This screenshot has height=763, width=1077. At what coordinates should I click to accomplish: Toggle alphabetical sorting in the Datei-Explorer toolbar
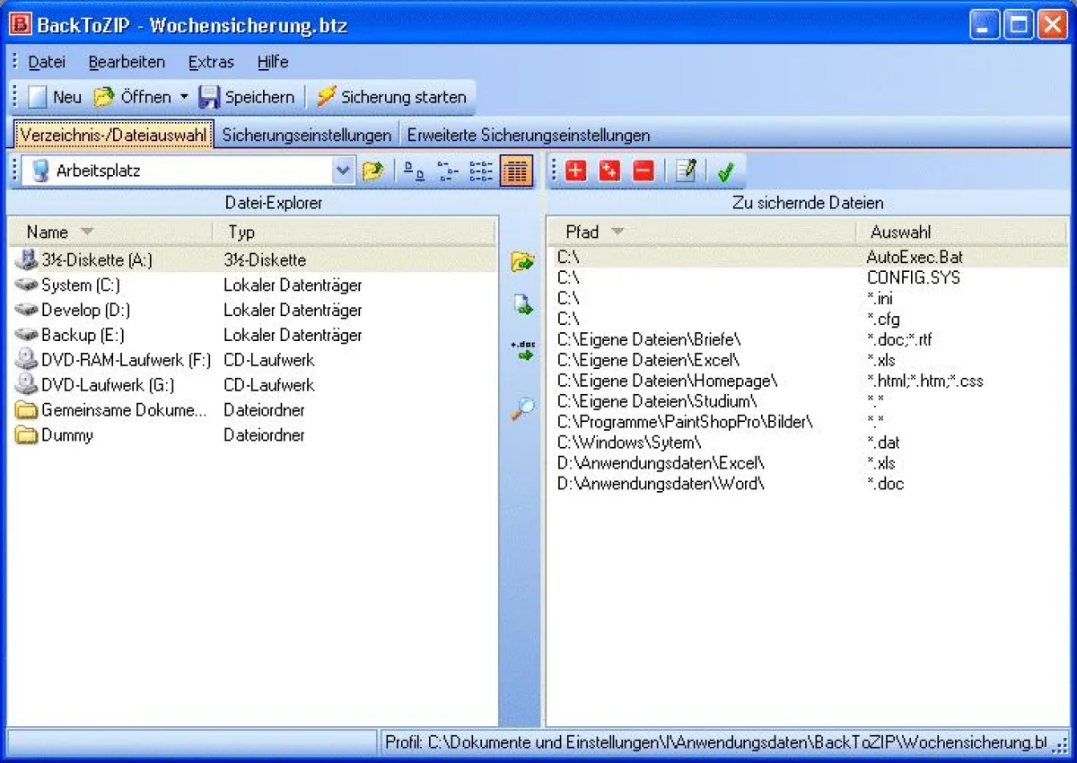413,171
